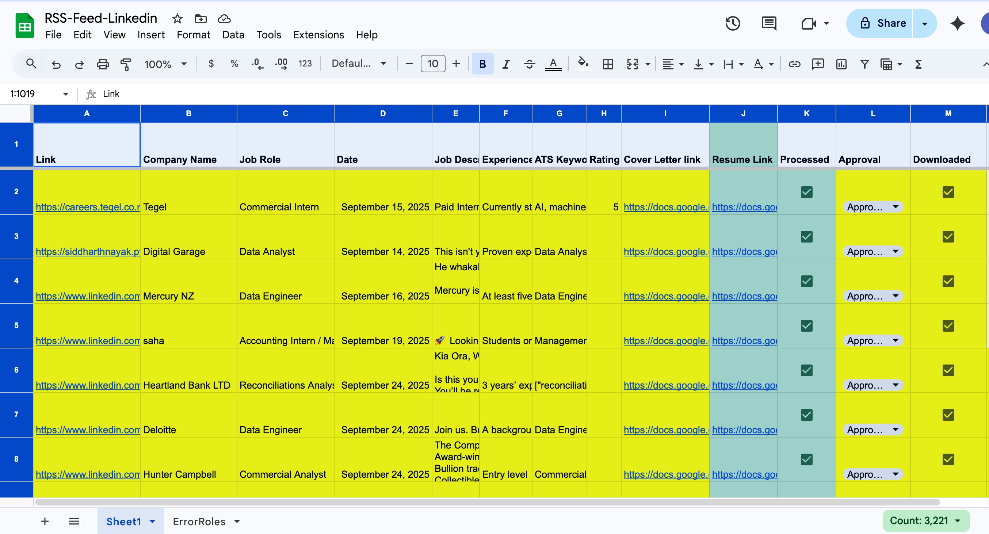Click the Gemini sparkle icon
The image size is (989, 534).
coord(958,23)
